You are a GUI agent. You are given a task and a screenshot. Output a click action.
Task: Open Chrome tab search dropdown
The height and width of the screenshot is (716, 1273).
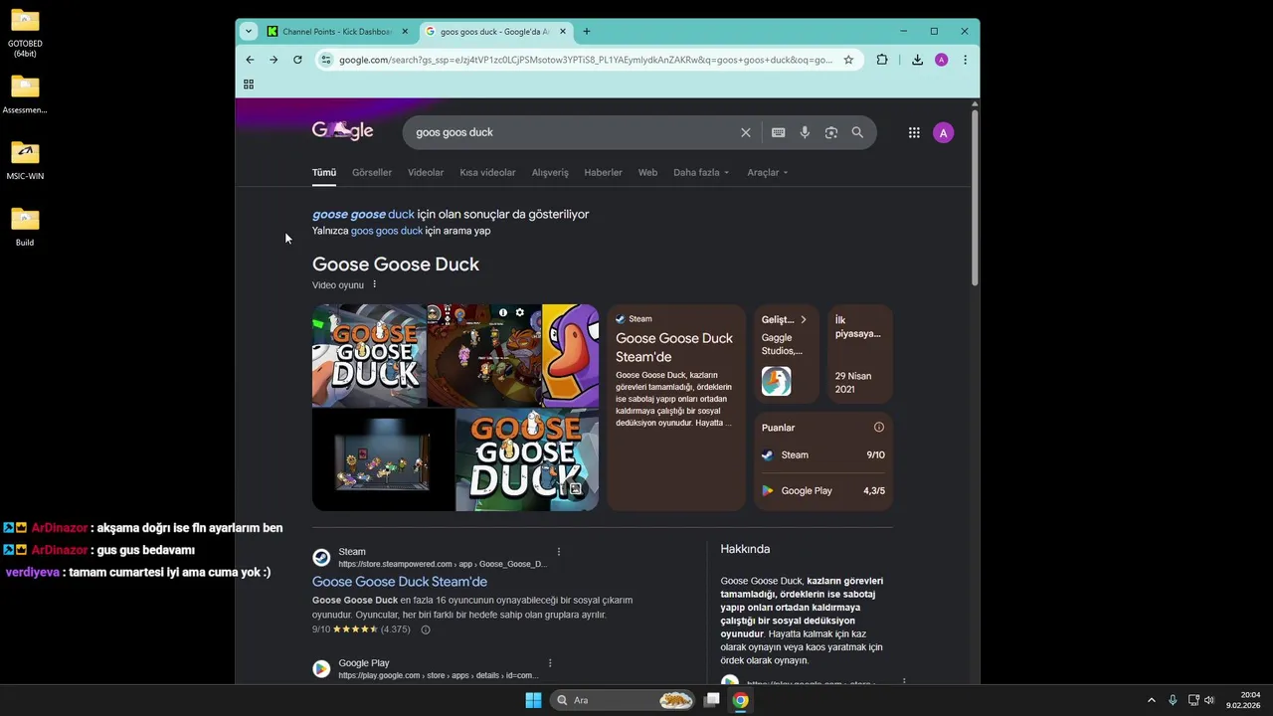click(x=249, y=31)
